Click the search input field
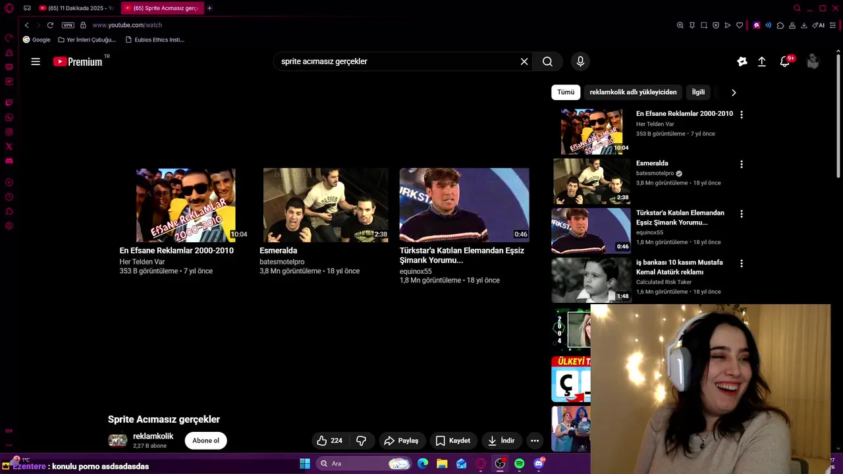The image size is (843, 474). click(395, 61)
